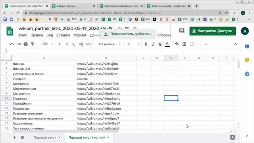Format as currency (р.)
Viewport: 254px width, 143px height.
point(60,44)
